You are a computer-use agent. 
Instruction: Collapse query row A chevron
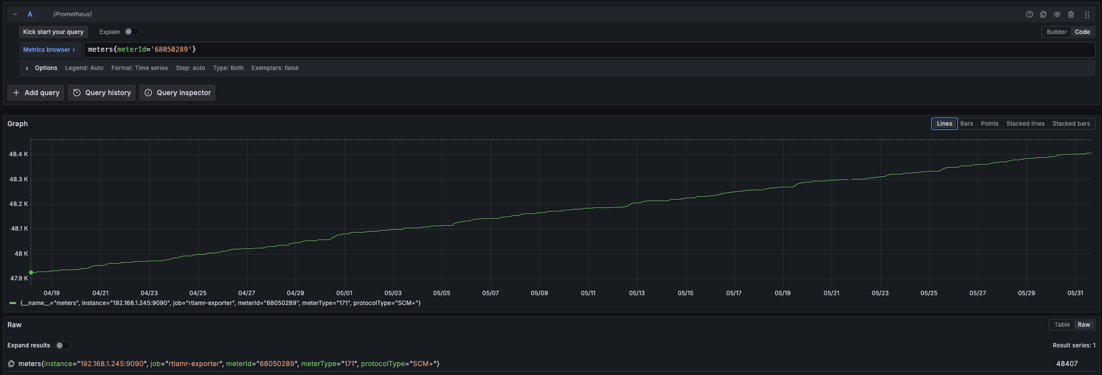(x=15, y=14)
